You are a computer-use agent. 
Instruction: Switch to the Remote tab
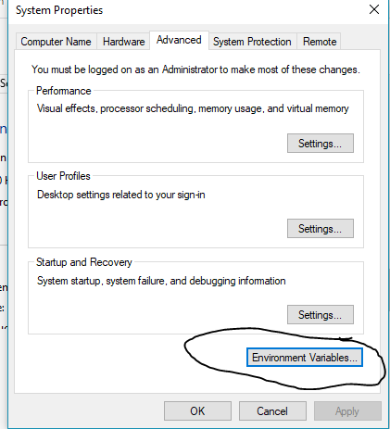(320, 42)
